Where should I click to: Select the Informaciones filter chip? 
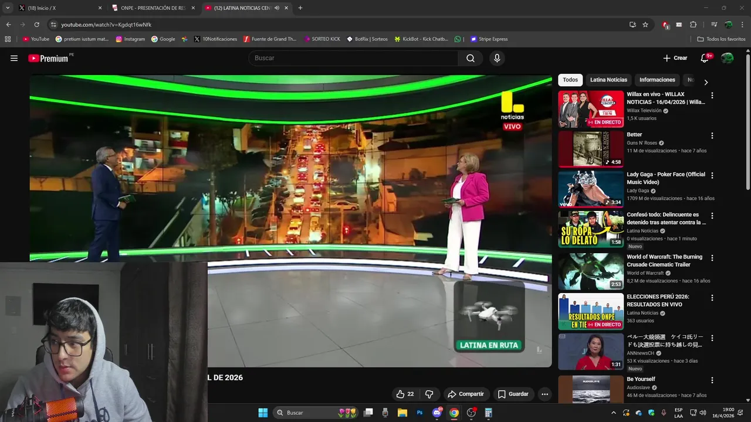click(x=657, y=80)
